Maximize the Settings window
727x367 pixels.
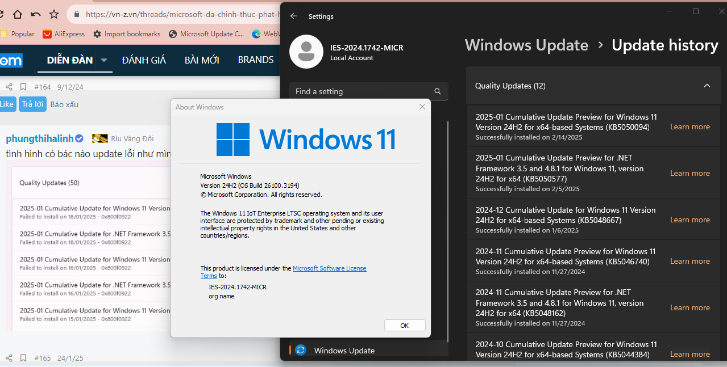(695, 11)
